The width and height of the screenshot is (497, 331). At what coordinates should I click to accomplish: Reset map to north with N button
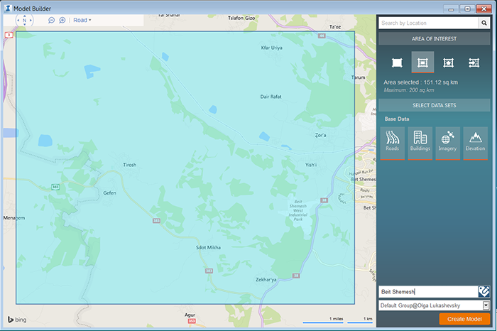click(x=24, y=21)
